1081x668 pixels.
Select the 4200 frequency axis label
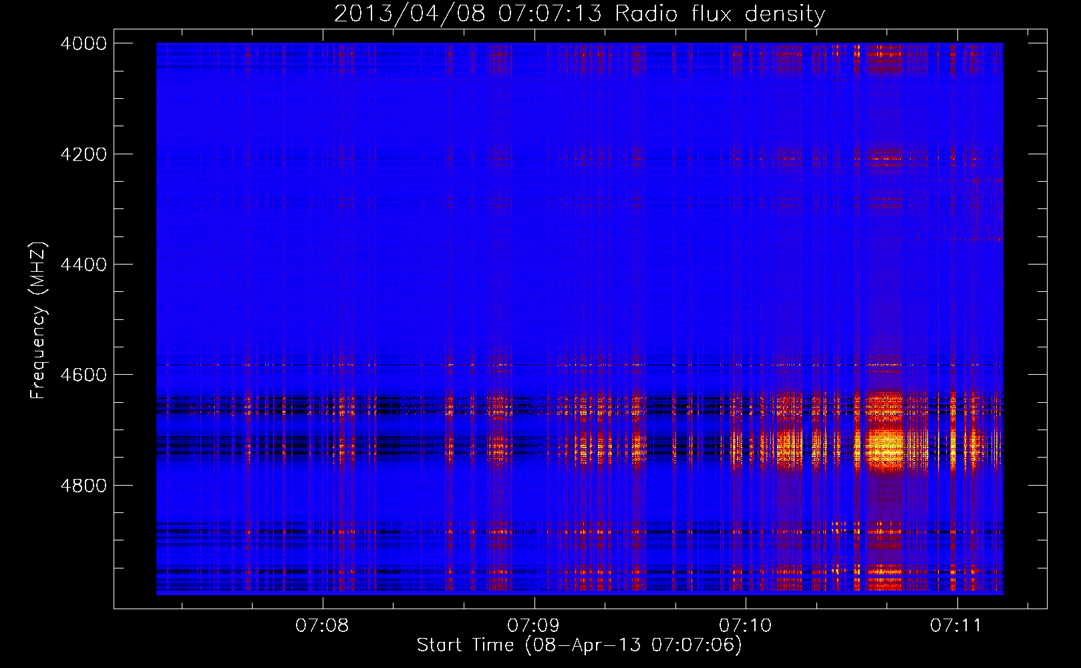[84, 154]
